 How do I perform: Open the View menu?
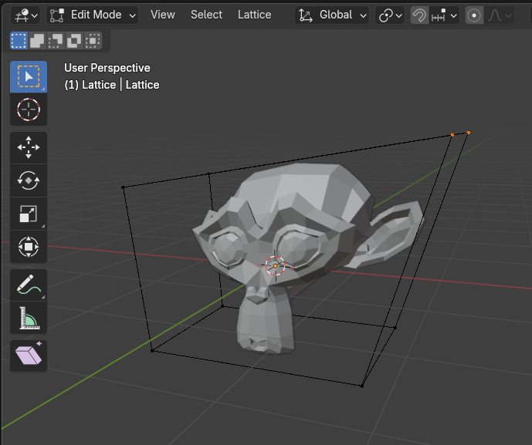(162, 15)
